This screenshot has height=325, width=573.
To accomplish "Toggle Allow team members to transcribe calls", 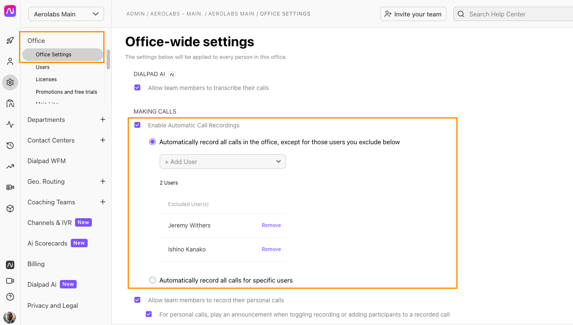I will click(137, 88).
